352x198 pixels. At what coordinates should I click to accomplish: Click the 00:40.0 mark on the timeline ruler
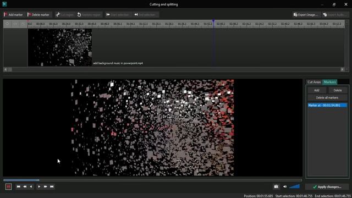[92, 24]
